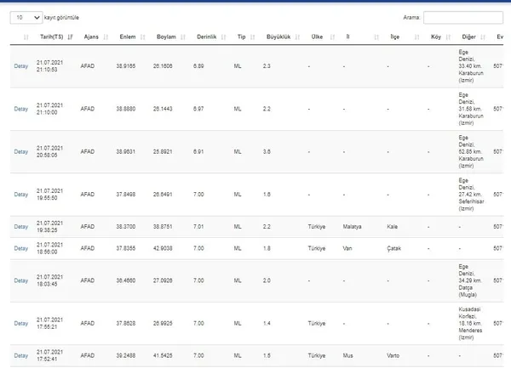Select date cell 21.07.2021 19:38:25
Screen dimensions: 511x368
49,227
